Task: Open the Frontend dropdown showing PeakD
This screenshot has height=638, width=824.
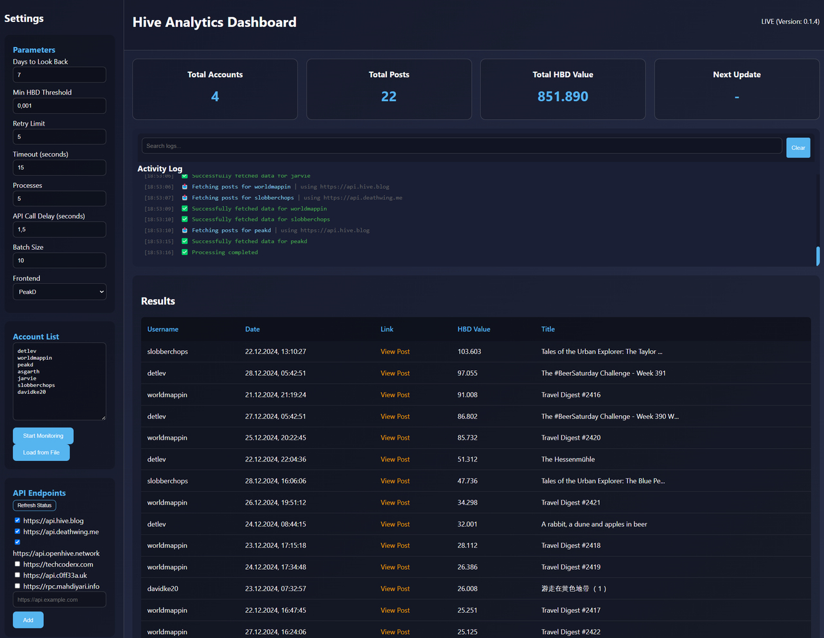Action: [59, 292]
